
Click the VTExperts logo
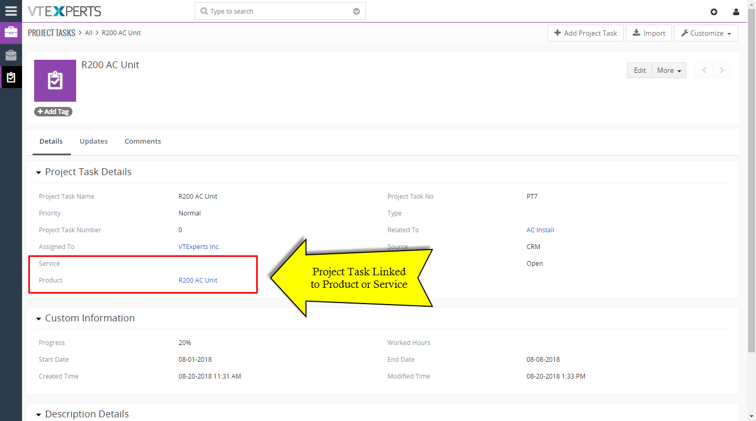(65, 11)
